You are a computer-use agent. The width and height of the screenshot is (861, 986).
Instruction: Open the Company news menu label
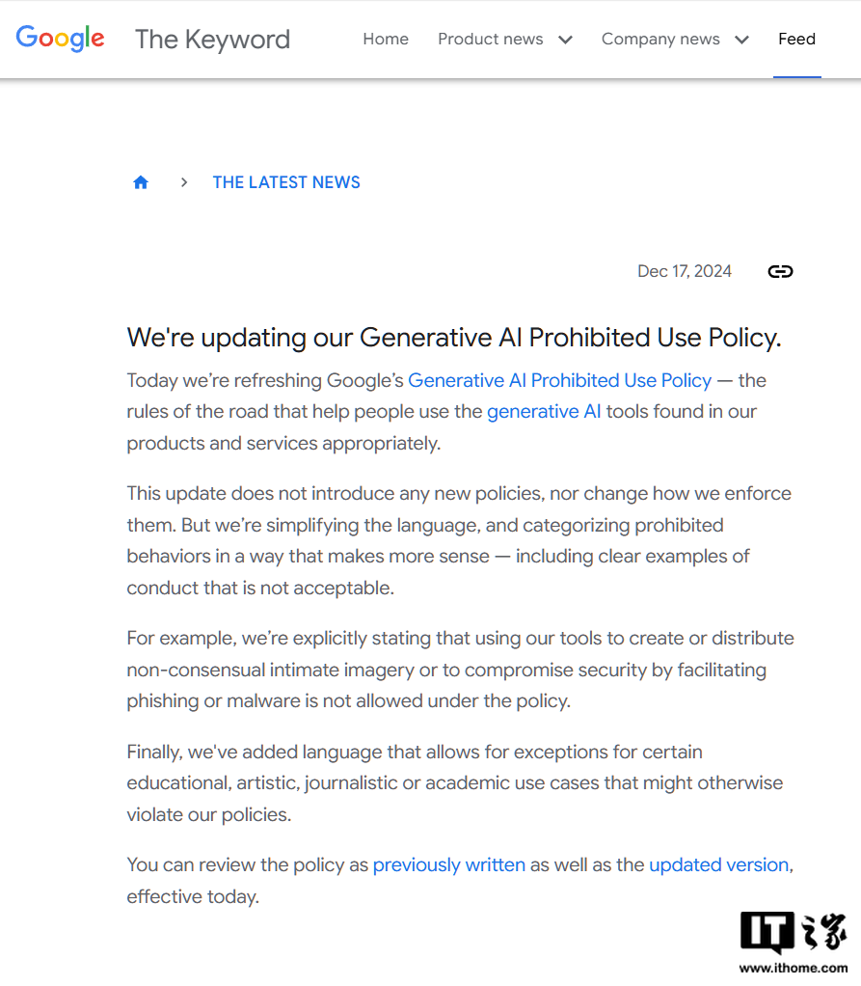(660, 40)
